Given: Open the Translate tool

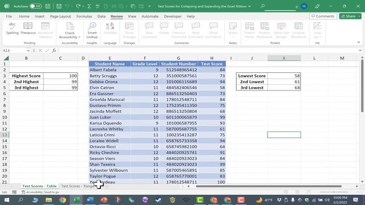Looking at the screenshot, I should [x=110, y=28].
